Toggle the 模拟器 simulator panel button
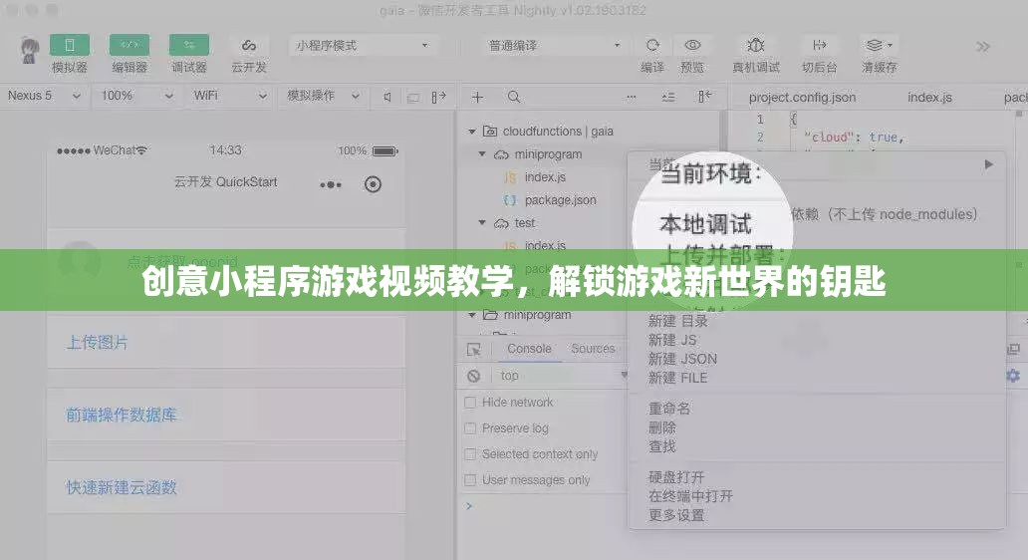 (70, 45)
